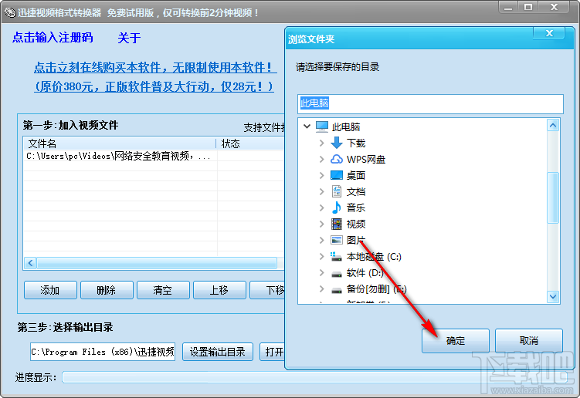
Task: Open online purchase link first line
Action: [x=155, y=68]
